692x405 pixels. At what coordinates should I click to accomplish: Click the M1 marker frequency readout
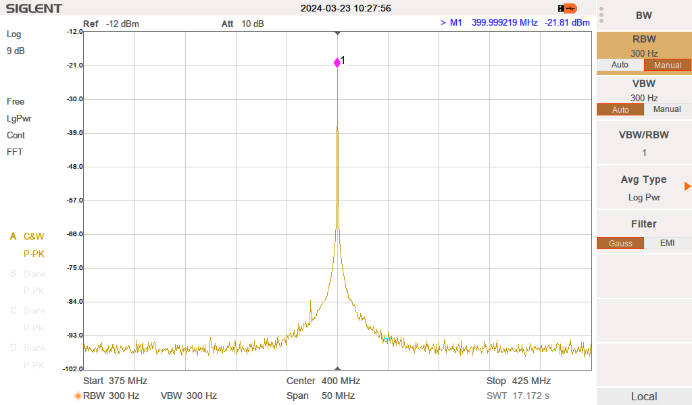tap(504, 23)
